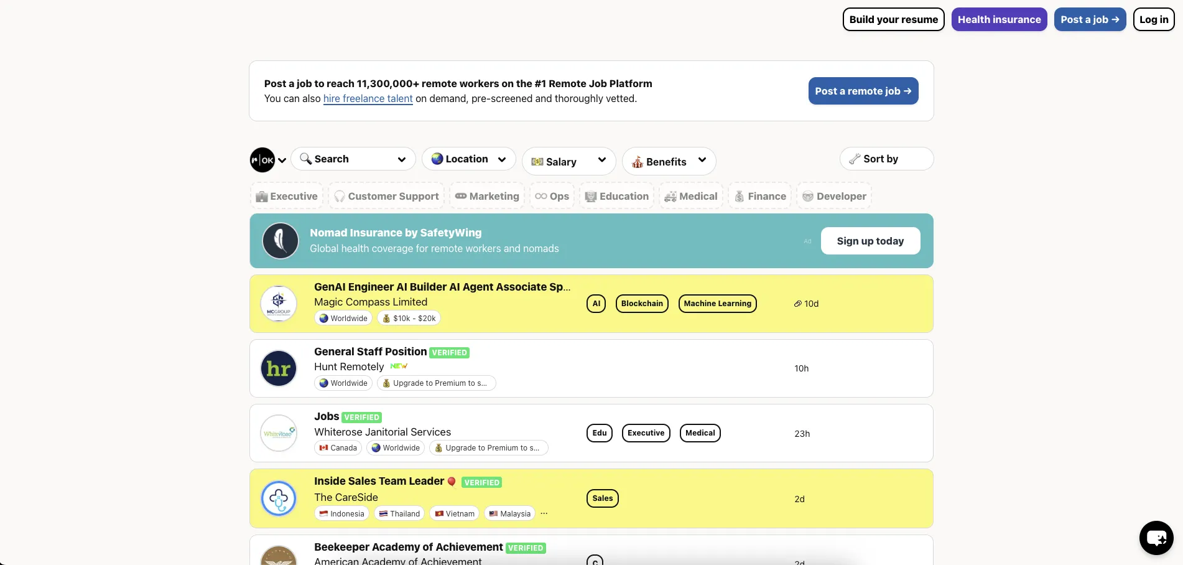Open the Benefits dropdown arrow
This screenshot has width=1183, height=565.
pyautogui.click(x=702, y=159)
